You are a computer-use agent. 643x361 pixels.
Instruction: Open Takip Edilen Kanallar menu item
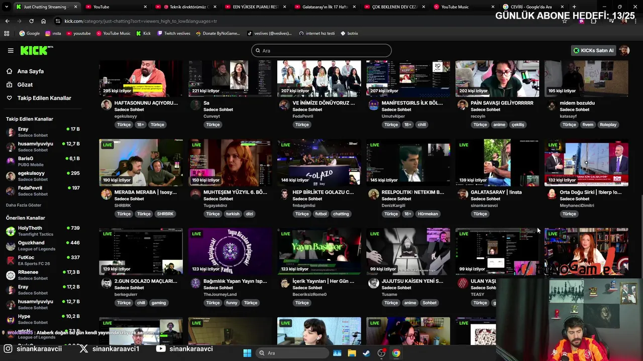[x=44, y=98]
